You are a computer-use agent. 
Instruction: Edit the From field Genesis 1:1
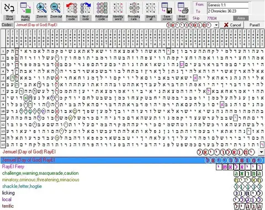(x=228, y=5)
